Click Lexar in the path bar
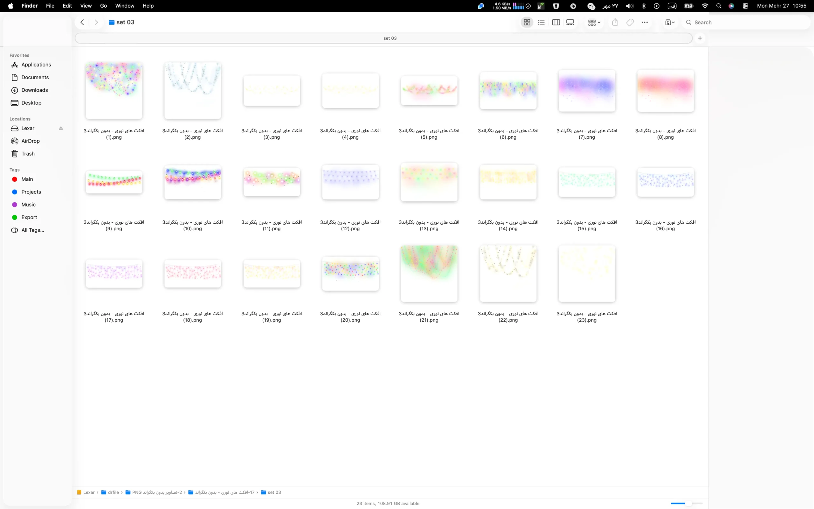 [x=86, y=492]
